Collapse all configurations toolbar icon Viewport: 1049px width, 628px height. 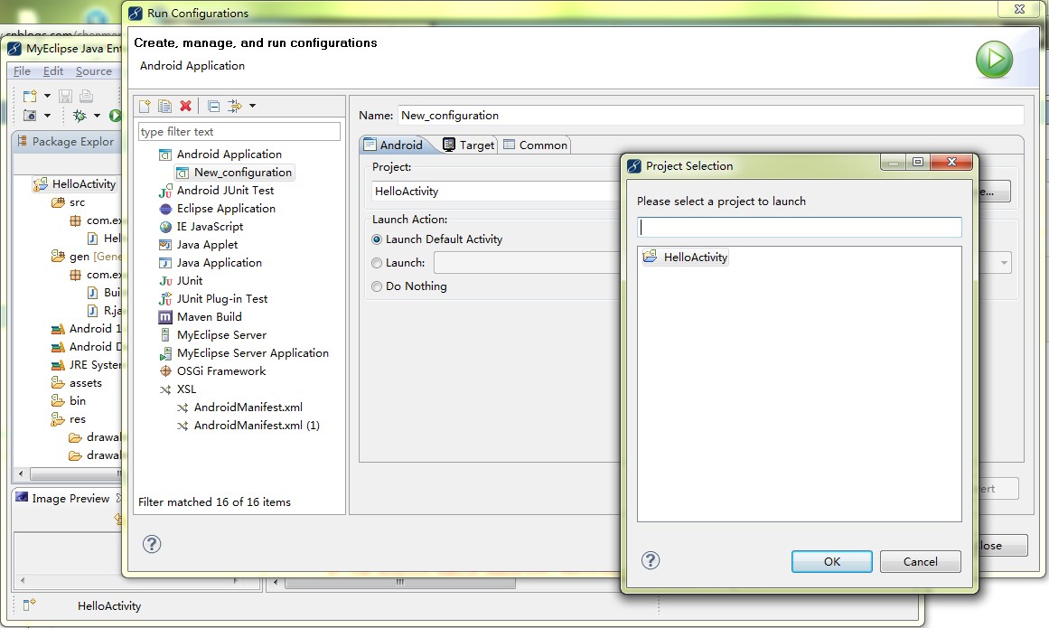213,106
